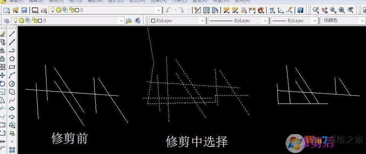Viewport: 366px width, 154px height.
Task: Click the Zoom Extents crosshair magnifier icon
Action: (342, 10)
